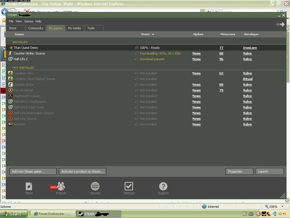The height and width of the screenshot is (218, 290).
Task: Open the Support question mark icon
Action: pyautogui.click(x=163, y=186)
